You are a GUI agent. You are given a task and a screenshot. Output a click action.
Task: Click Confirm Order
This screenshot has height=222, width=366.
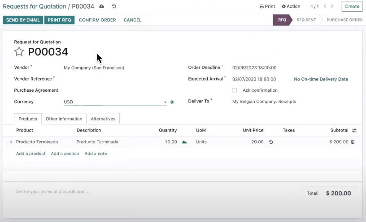point(97,20)
